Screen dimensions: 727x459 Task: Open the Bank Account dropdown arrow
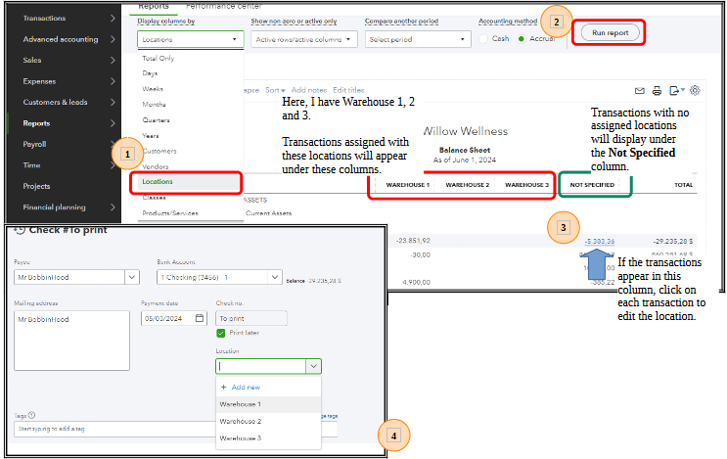pos(275,277)
